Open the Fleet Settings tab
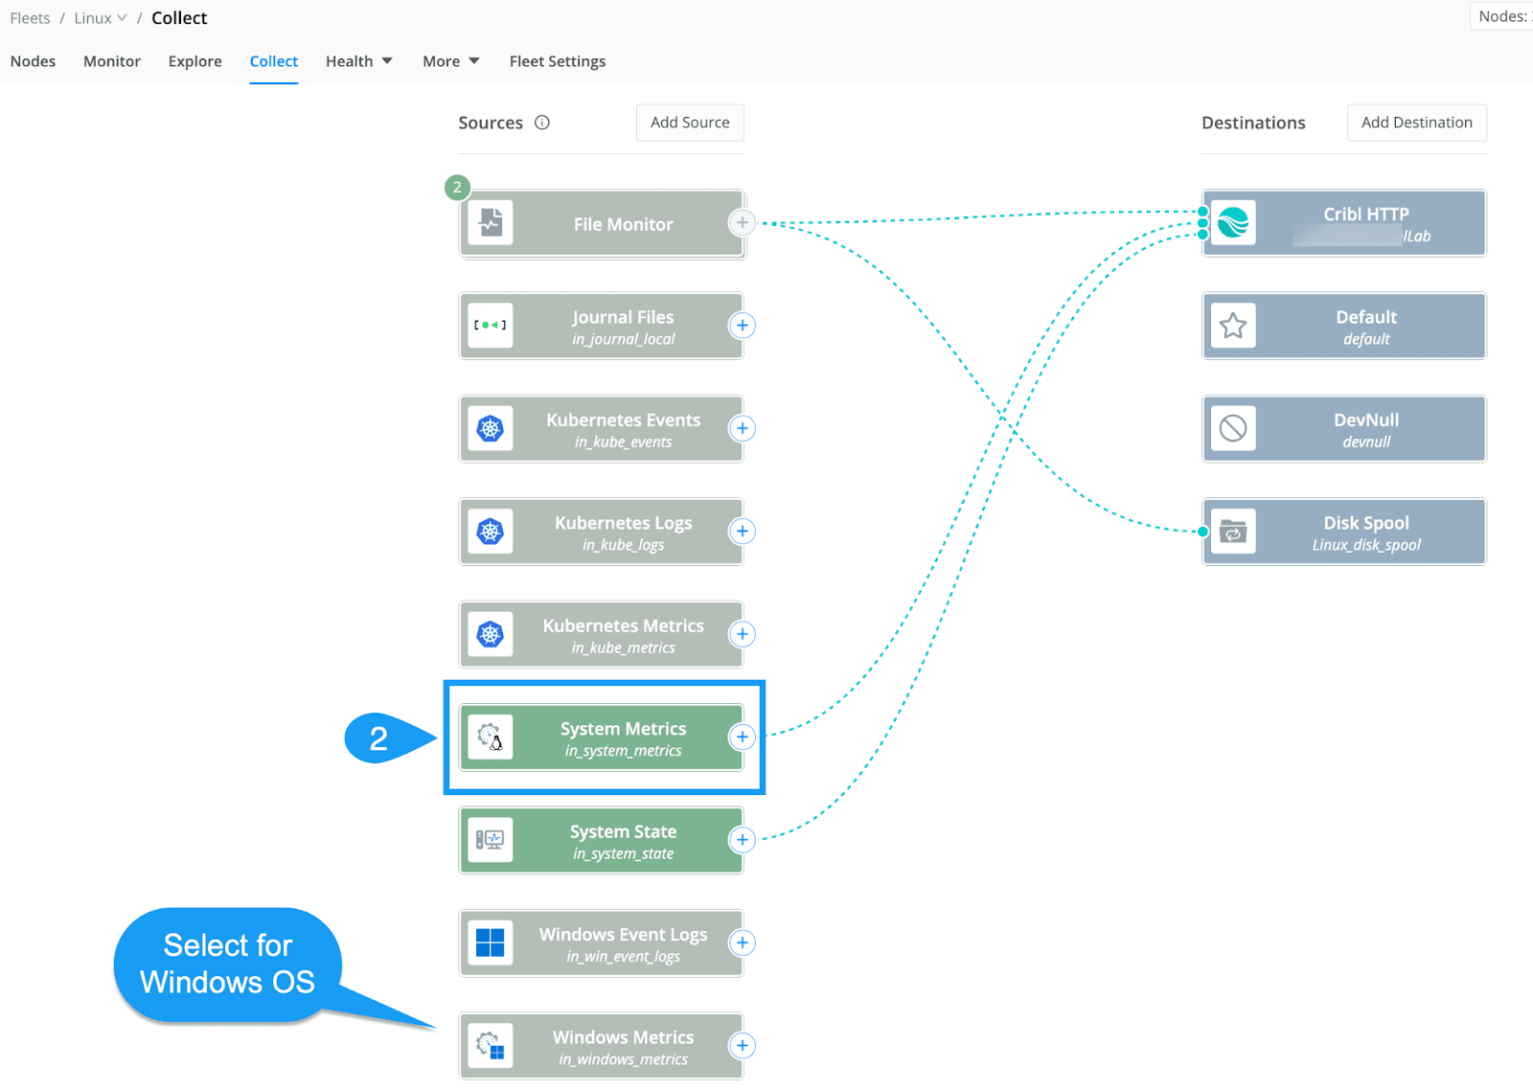1533x1090 pixels. pos(557,61)
